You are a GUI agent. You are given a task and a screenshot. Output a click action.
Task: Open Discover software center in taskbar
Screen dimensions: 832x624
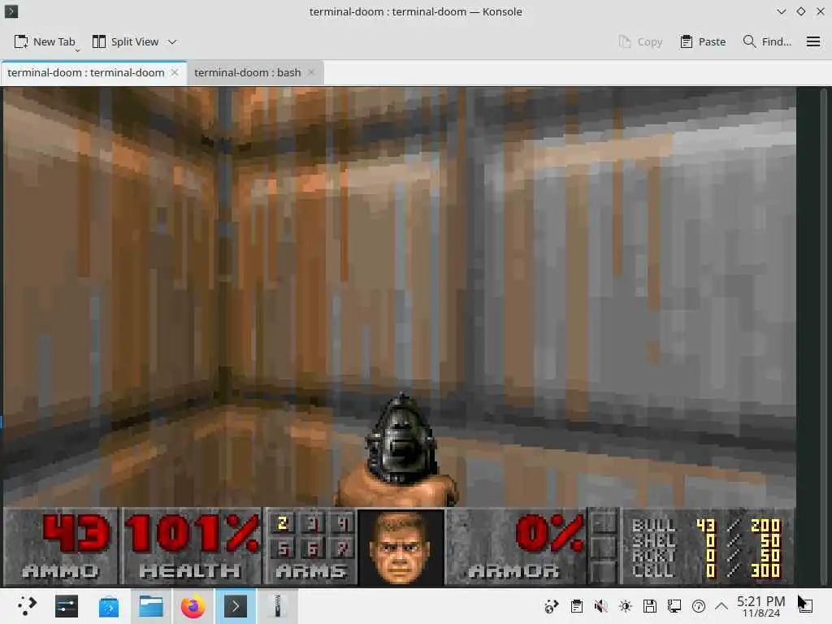pyautogui.click(x=108, y=606)
